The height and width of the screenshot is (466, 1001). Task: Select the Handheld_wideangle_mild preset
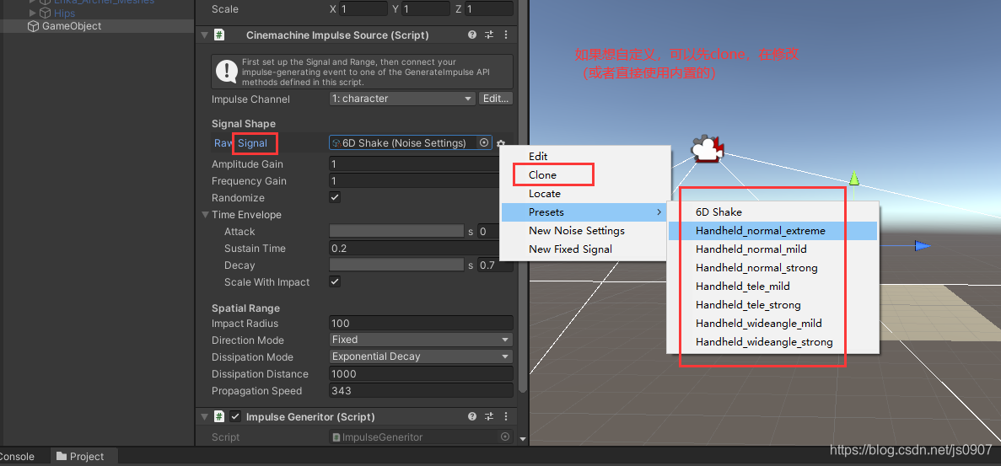[x=773, y=324]
